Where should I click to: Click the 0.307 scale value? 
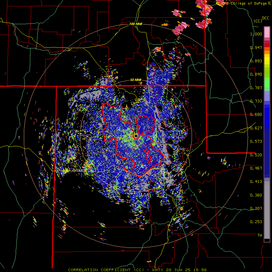tap(256, 208)
